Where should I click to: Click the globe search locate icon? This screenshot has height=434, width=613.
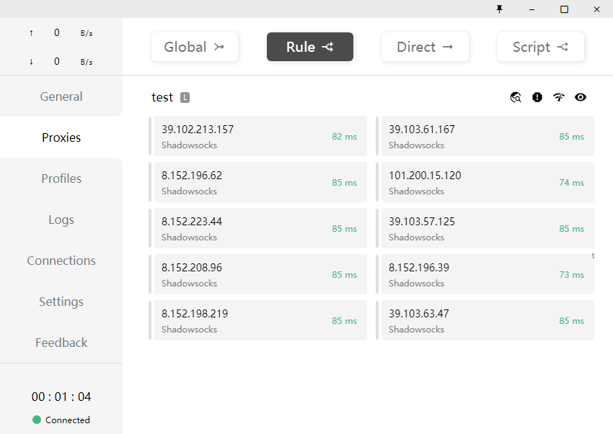tap(516, 97)
